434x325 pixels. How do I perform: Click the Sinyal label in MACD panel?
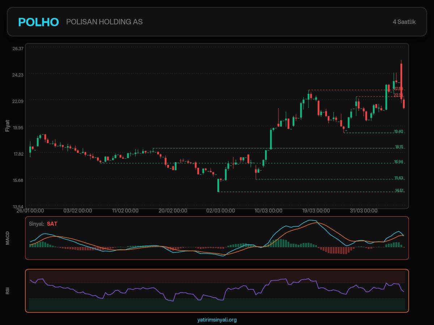(x=37, y=224)
